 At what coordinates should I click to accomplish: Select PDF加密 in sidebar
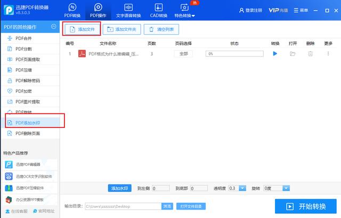pos(30,91)
